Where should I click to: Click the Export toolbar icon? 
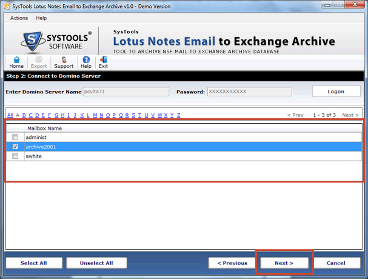[x=39, y=62]
